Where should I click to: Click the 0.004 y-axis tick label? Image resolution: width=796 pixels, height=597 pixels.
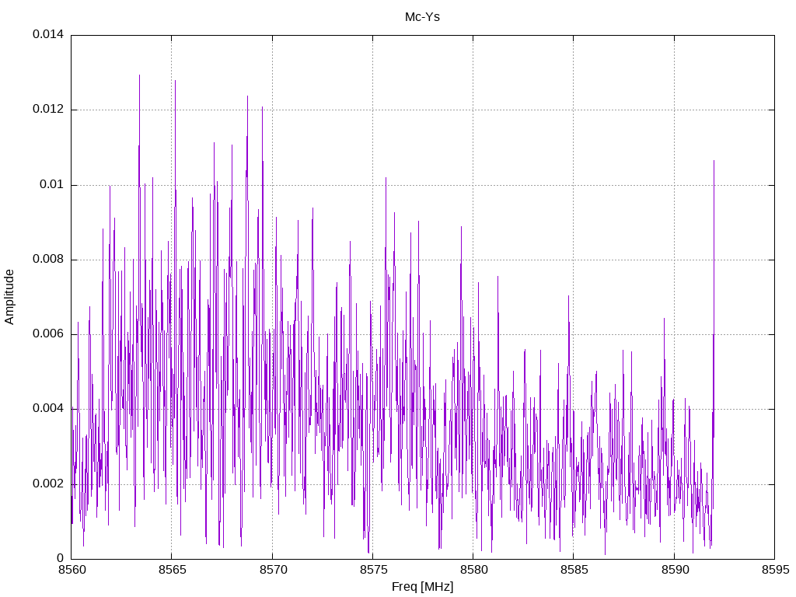coord(48,409)
